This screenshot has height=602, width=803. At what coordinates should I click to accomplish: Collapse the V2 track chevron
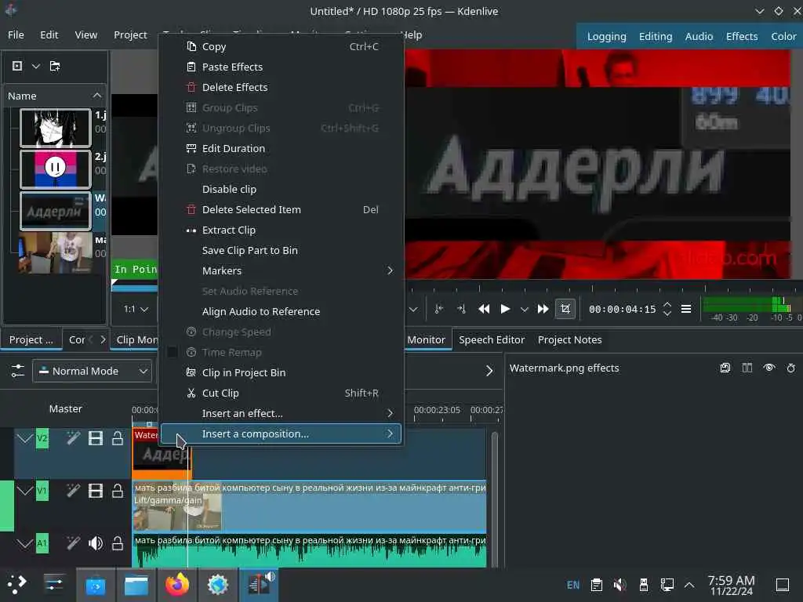(x=24, y=438)
